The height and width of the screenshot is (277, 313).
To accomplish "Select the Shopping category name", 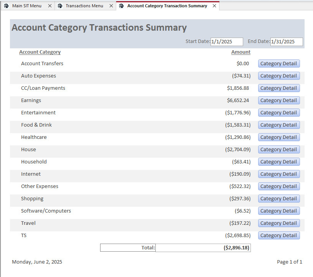I will point(32,199).
